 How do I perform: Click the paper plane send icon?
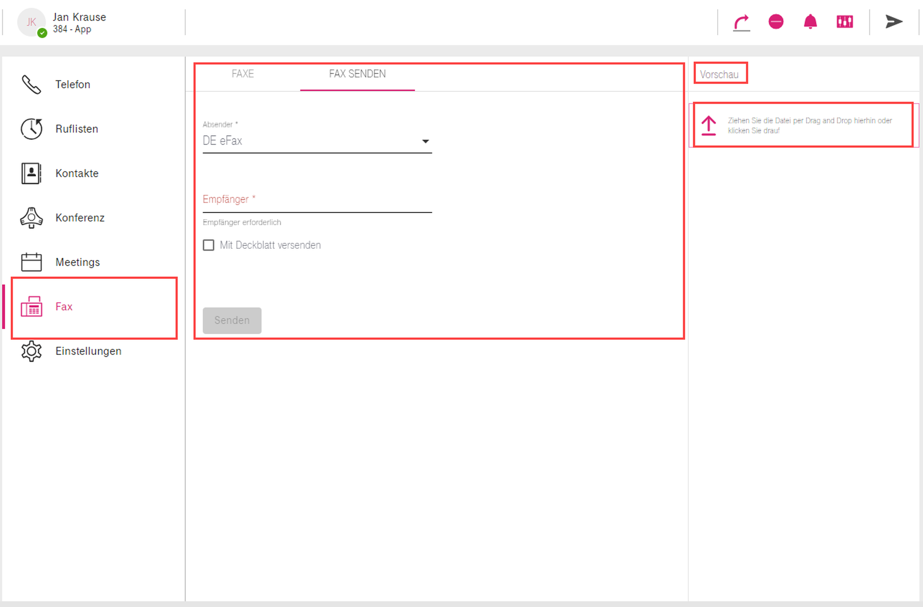[x=893, y=22]
